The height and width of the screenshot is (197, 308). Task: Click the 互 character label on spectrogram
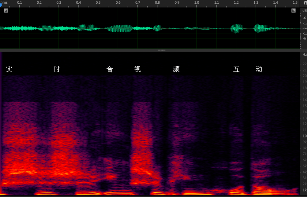(x=236, y=69)
